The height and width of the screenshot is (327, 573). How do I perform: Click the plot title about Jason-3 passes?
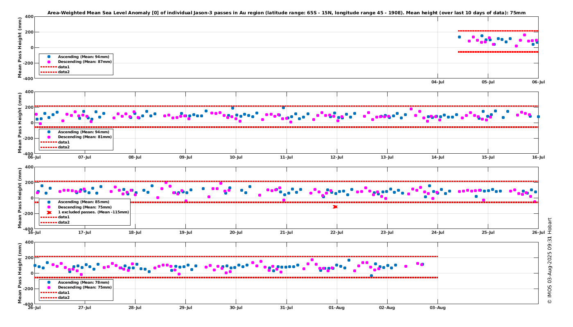[286, 13]
